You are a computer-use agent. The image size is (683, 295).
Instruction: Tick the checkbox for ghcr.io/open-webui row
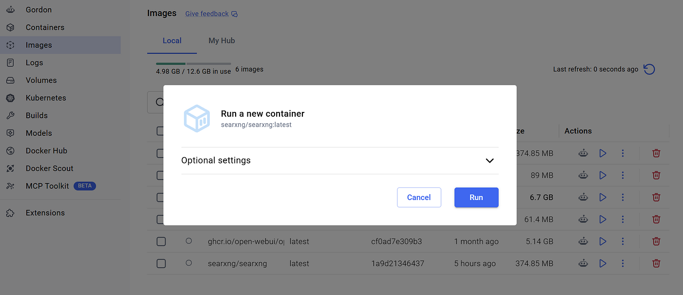pyautogui.click(x=161, y=241)
